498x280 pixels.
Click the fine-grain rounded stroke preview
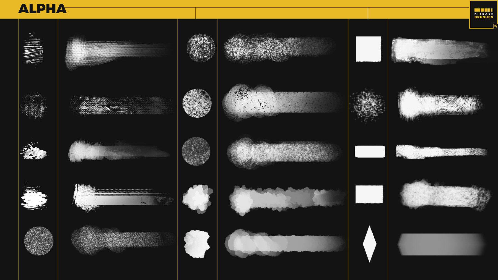(284, 152)
